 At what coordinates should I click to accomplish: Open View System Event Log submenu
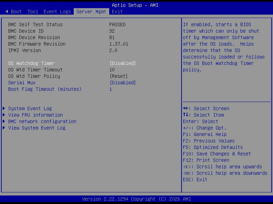tap(37, 128)
